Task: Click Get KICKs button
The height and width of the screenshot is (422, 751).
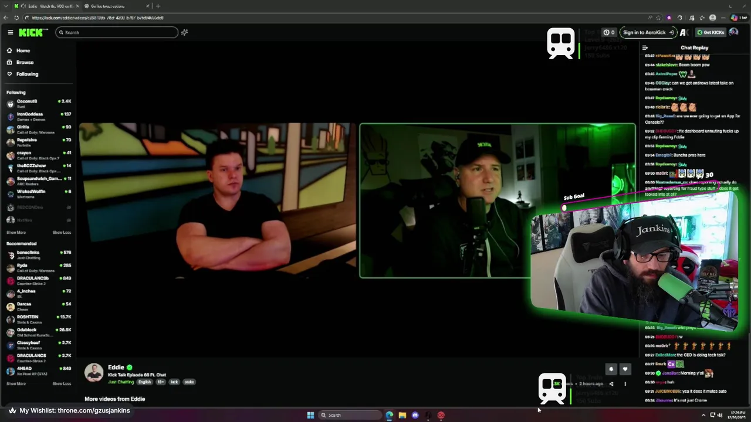Action: click(x=710, y=32)
